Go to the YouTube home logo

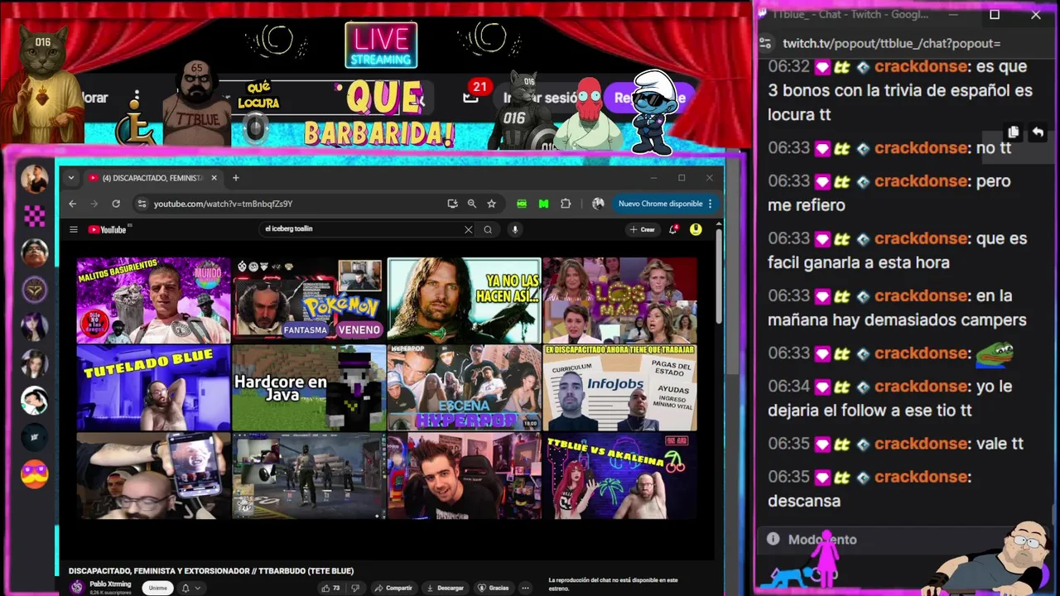(108, 230)
